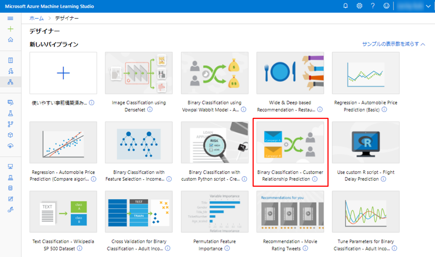Open Automobile Price Prediction (Basic) sample
Viewport: 435px width, 257px height.
[366, 73]
